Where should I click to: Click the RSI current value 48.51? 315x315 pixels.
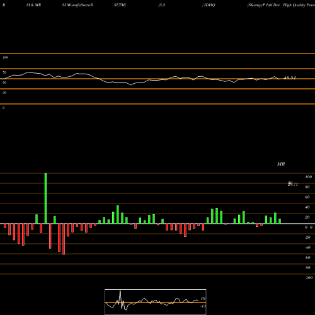(x=290, y=78)
